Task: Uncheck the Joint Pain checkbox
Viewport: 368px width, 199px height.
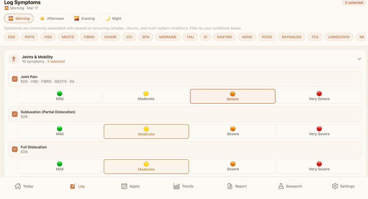Action: [x=15, y=79]
